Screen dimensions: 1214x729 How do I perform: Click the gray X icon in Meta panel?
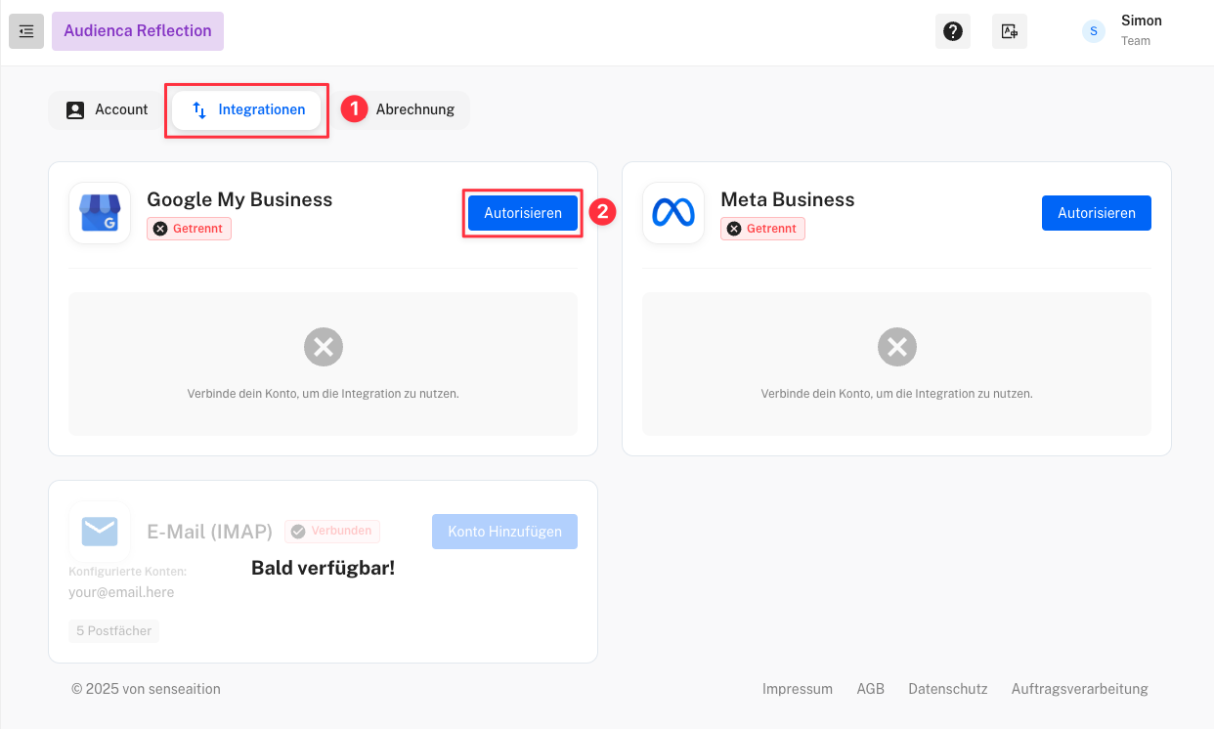[896, 347]
